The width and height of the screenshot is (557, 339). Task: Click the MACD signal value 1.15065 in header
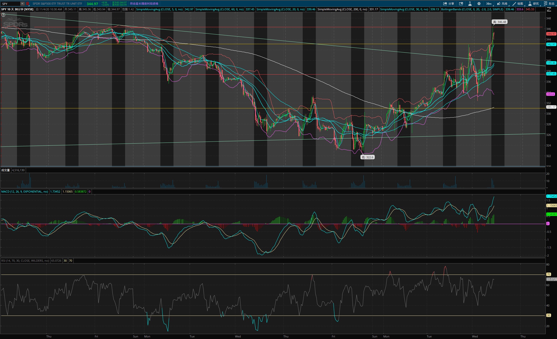tap(68, 192)
